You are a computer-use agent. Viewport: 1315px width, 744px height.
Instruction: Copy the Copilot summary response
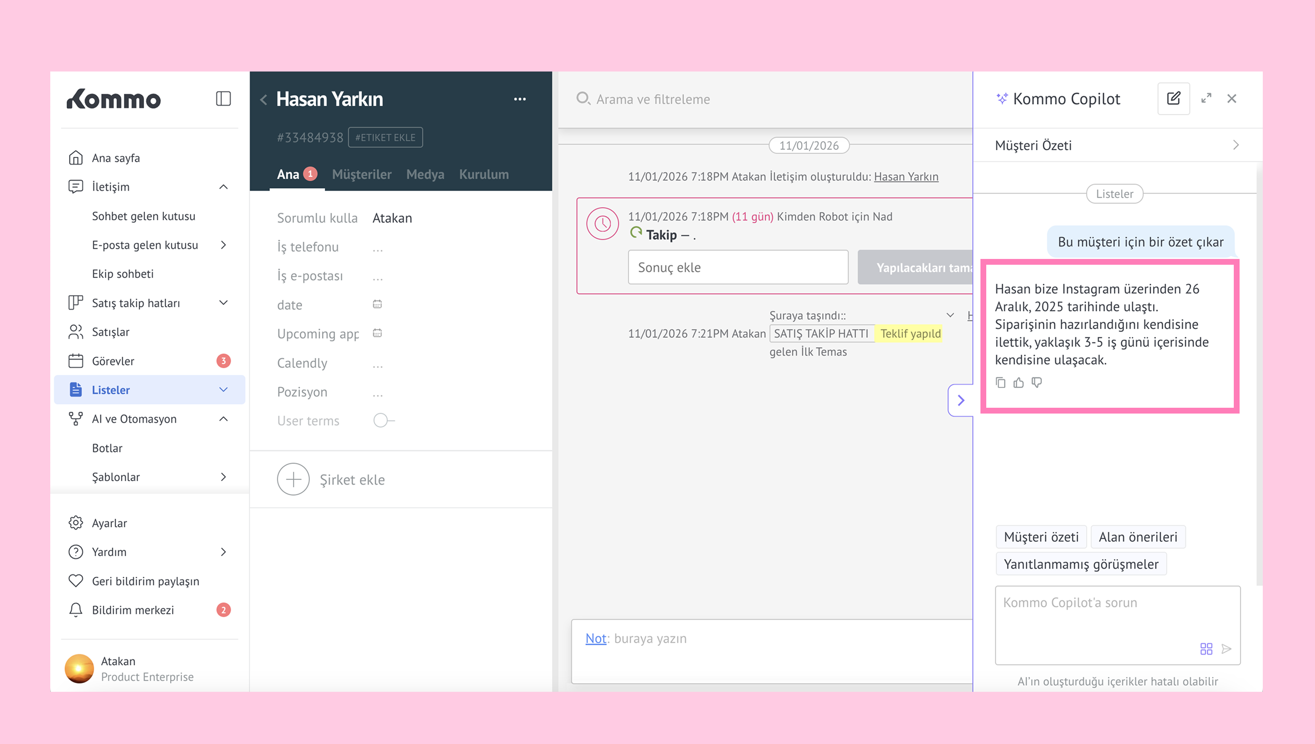(x=1001, y=383)
